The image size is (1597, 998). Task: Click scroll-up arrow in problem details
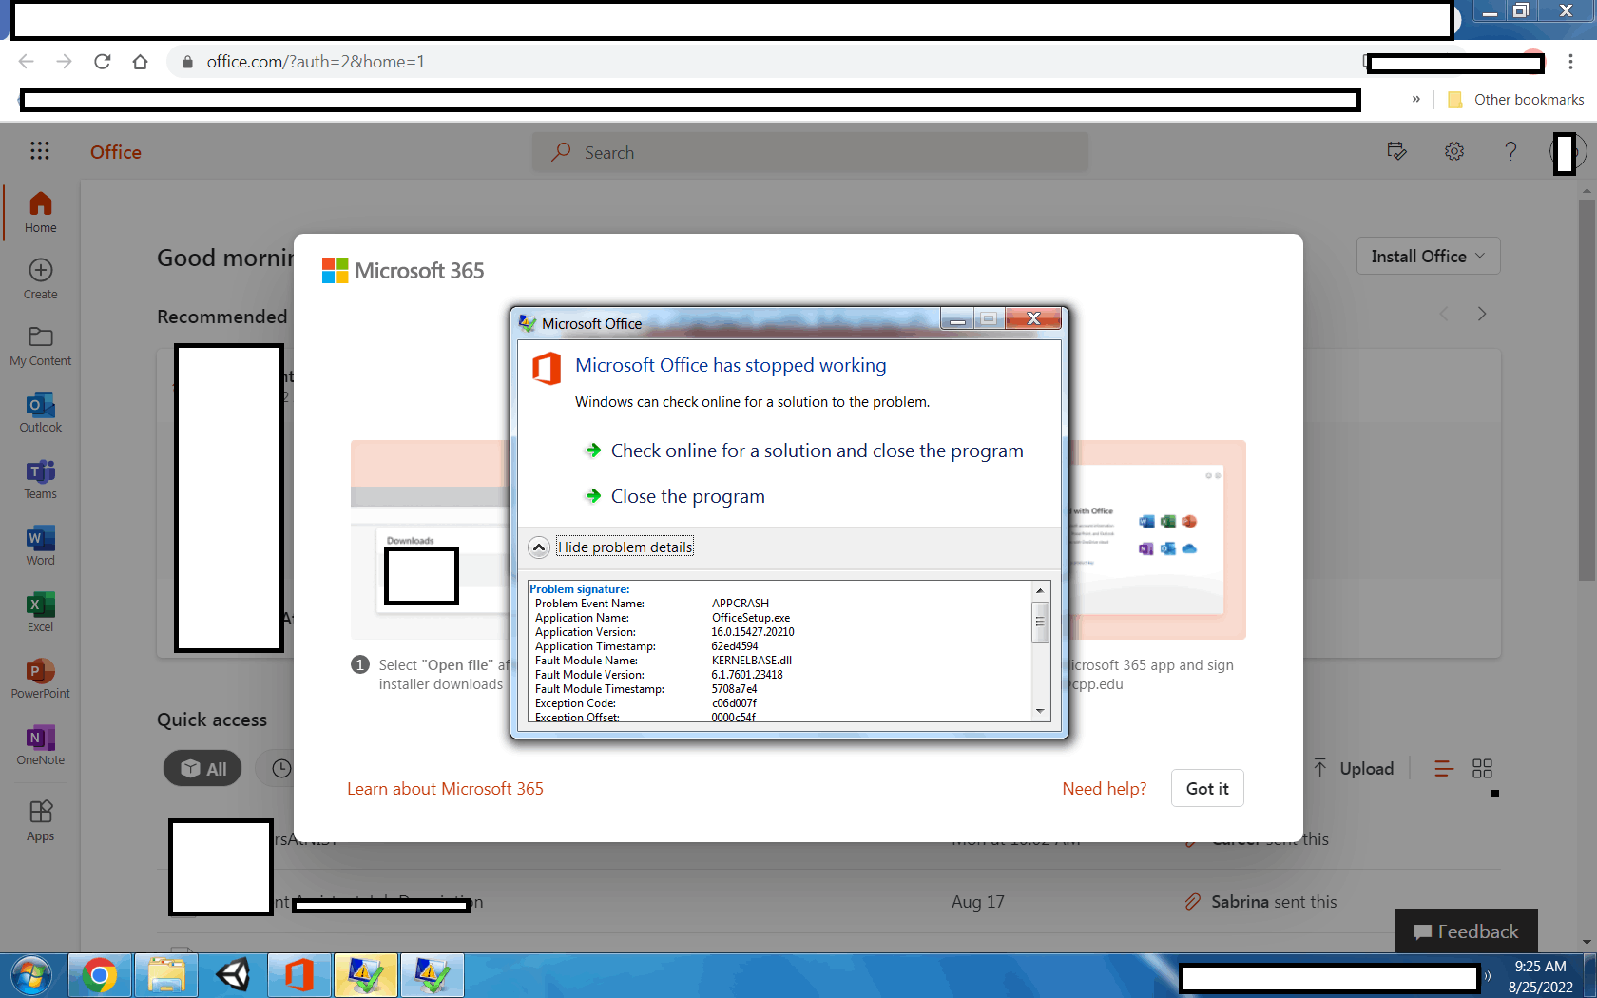coord(1040,591)
